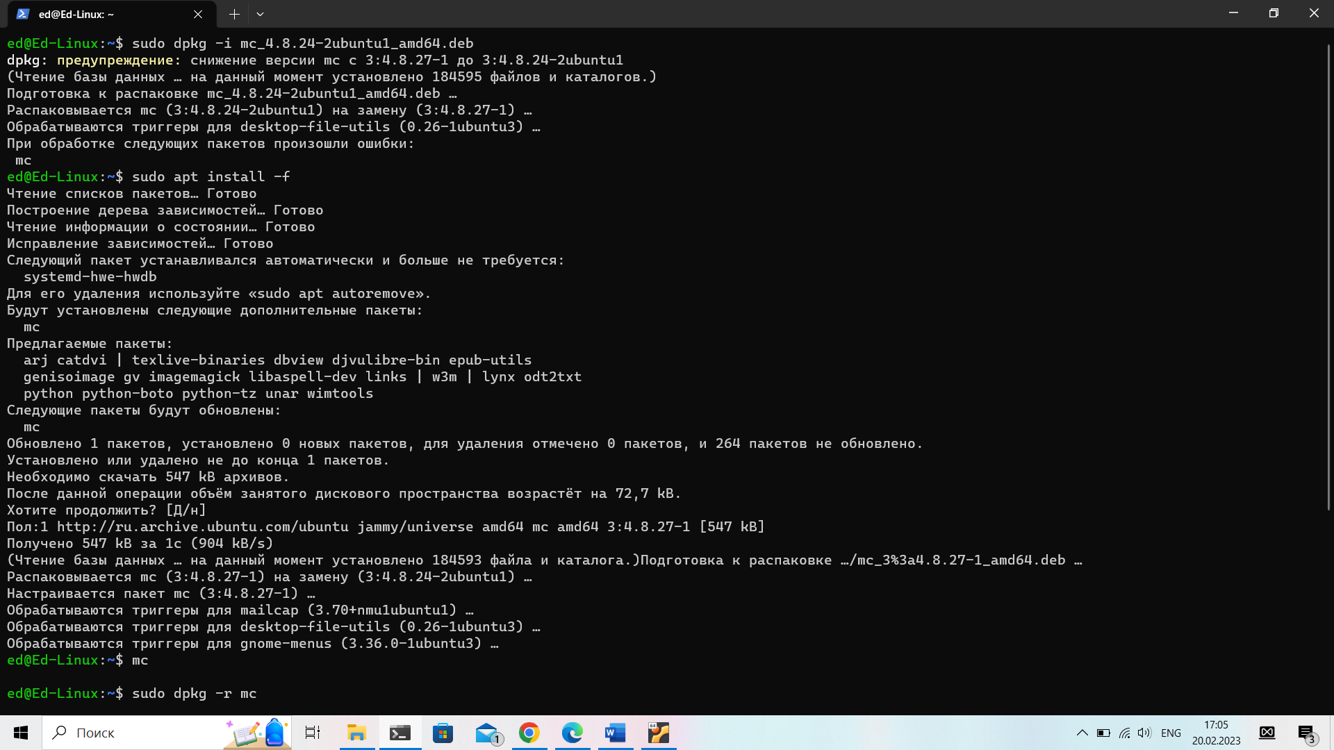Open the notification center icon
The height and width of the screenshot is (750, 1334).
pos(1306,733)
